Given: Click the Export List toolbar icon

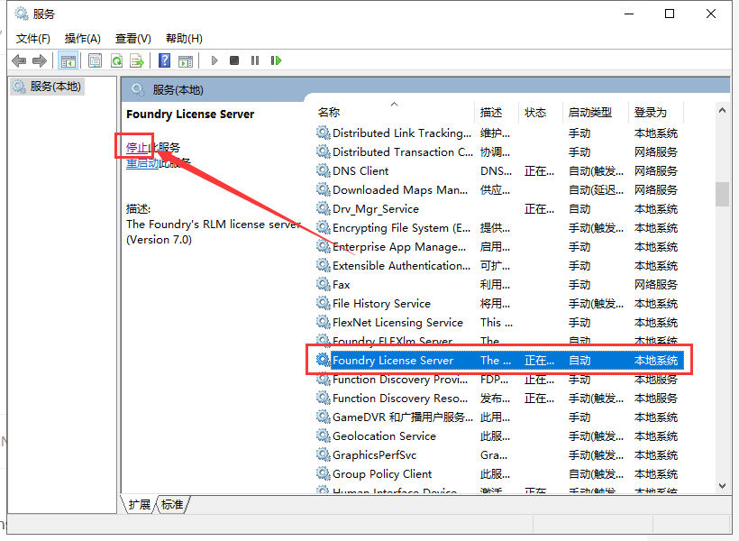Looking at the screenshot, I should [x=137, y=60].
